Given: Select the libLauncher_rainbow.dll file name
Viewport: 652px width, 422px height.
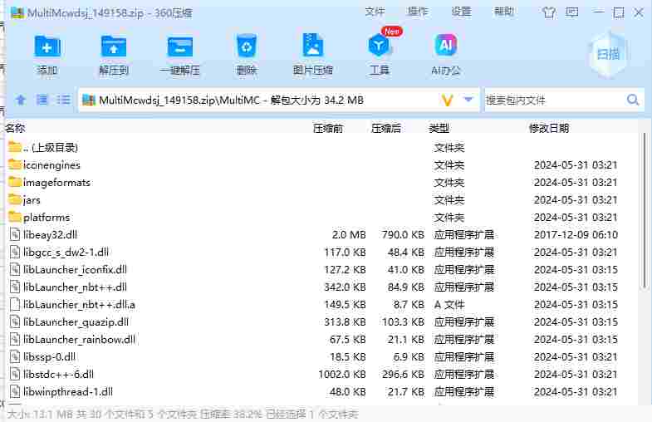Looking at the screenshot, I should click(x=79, y=339).
